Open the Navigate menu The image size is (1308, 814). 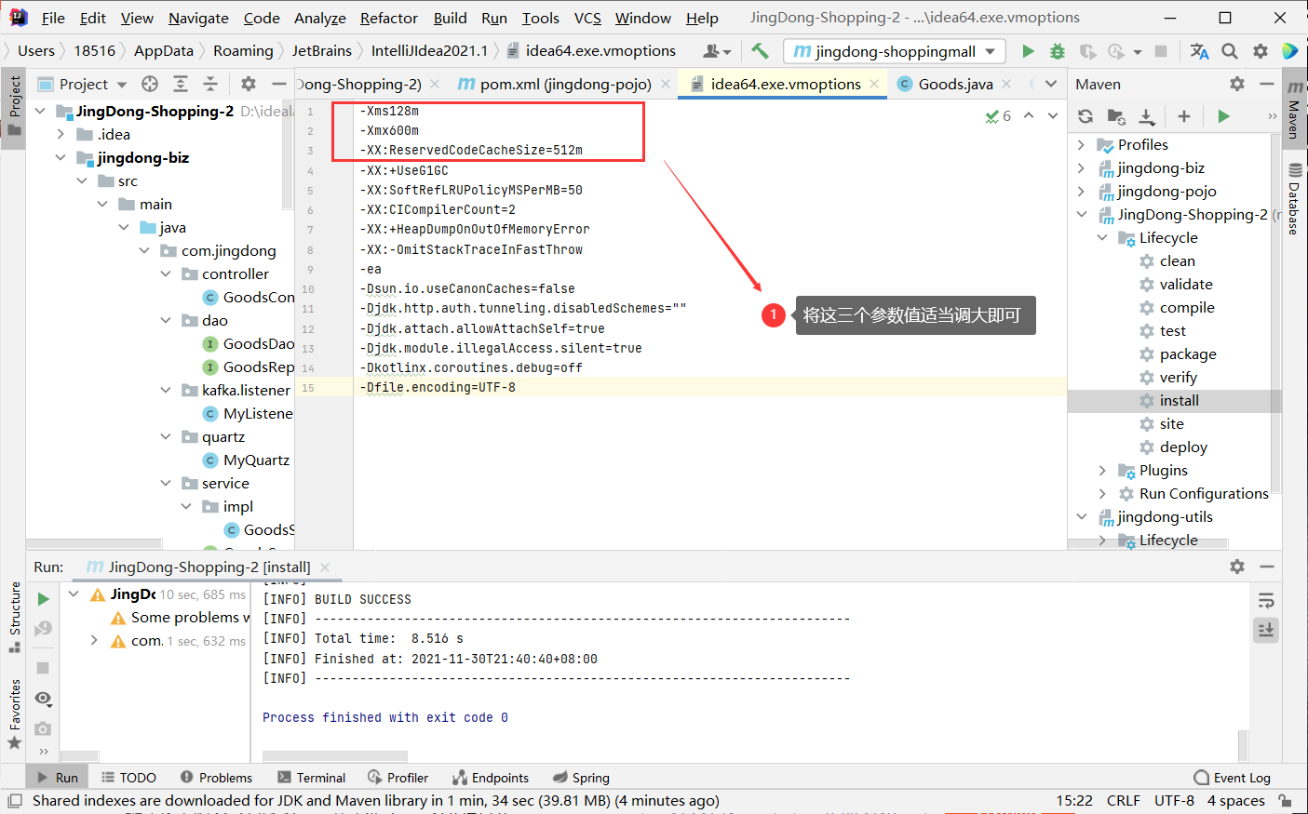tap(198, 18)
